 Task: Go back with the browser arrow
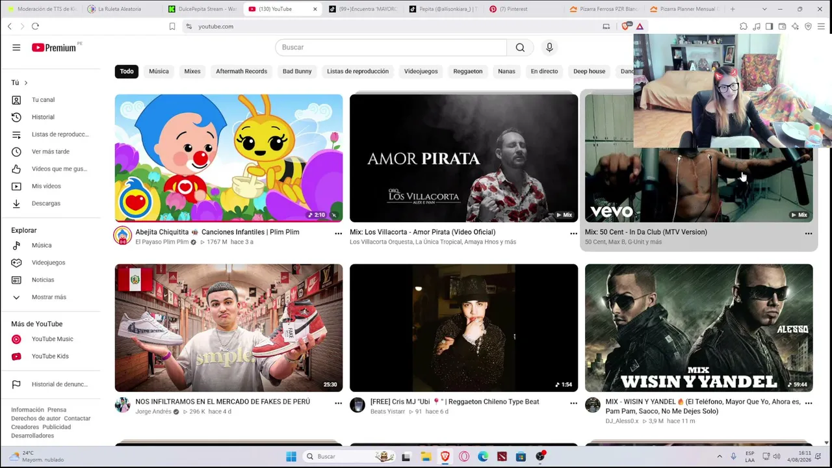tap(10, 27)
